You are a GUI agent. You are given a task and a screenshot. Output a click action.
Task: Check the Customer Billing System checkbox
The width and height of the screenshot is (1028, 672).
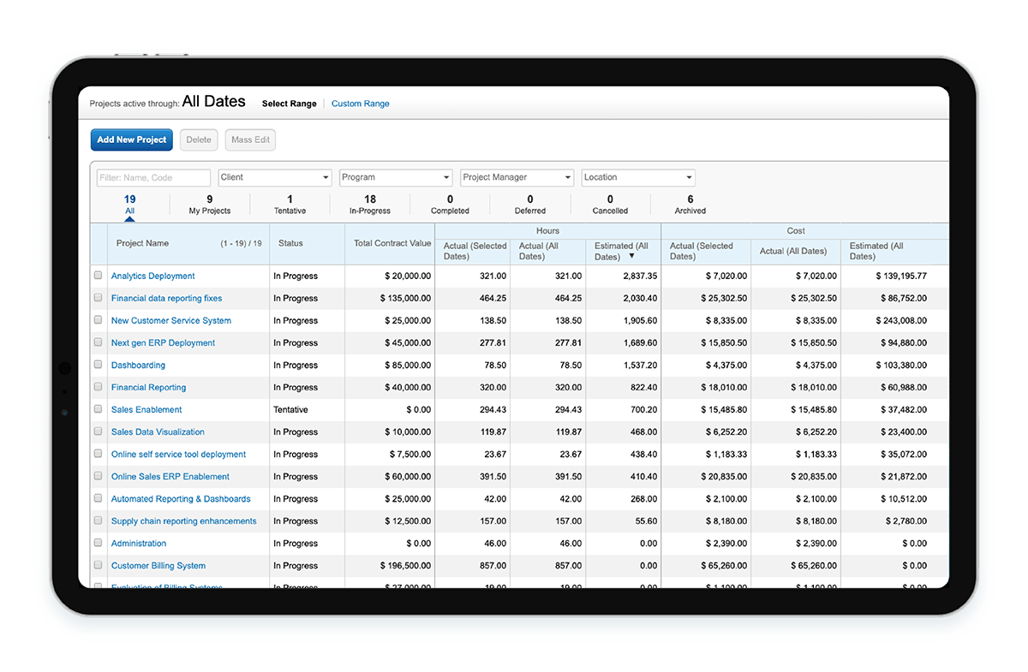coord(99,565)
